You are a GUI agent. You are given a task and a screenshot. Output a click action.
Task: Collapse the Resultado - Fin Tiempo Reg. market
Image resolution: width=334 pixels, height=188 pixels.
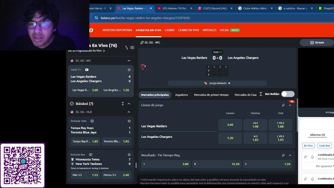coord(290,155)
